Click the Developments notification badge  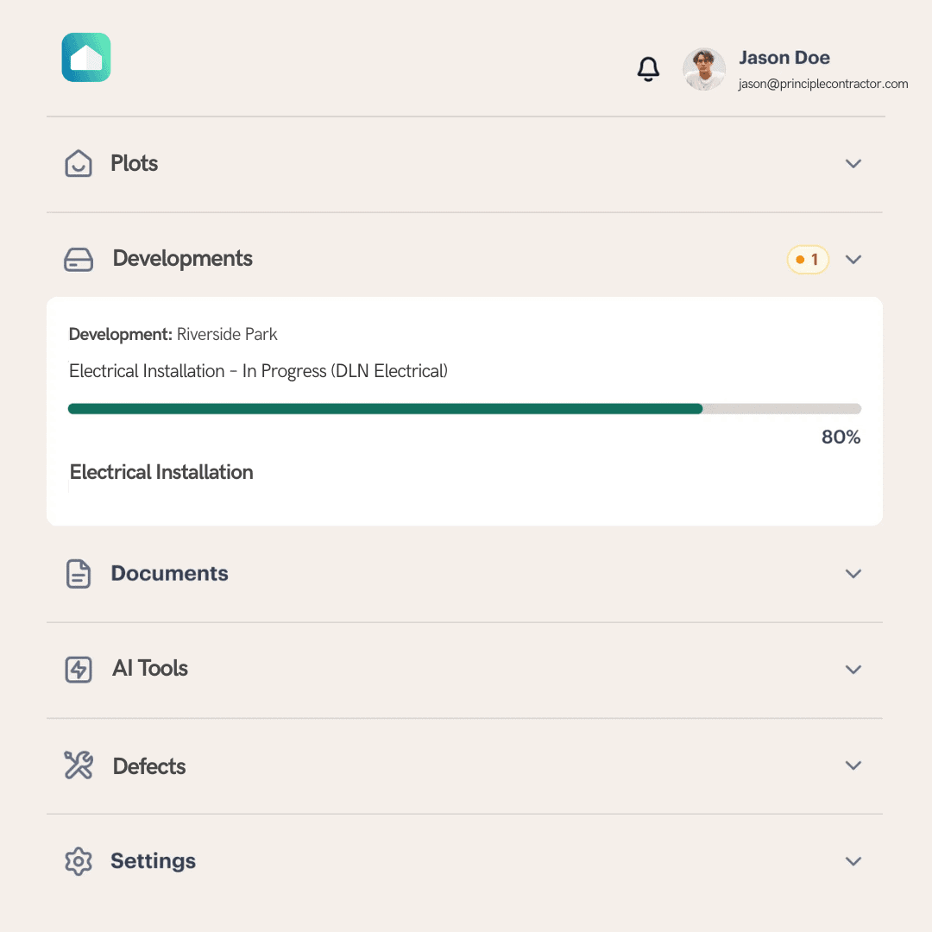[x=808, y=260]
